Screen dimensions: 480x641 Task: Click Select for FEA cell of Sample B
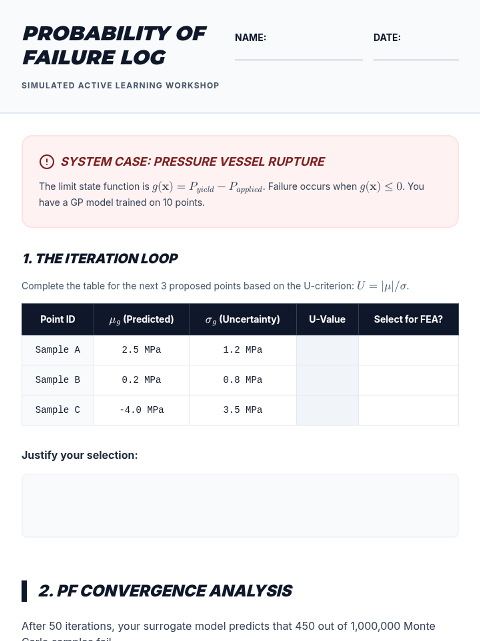coord(408,380)
